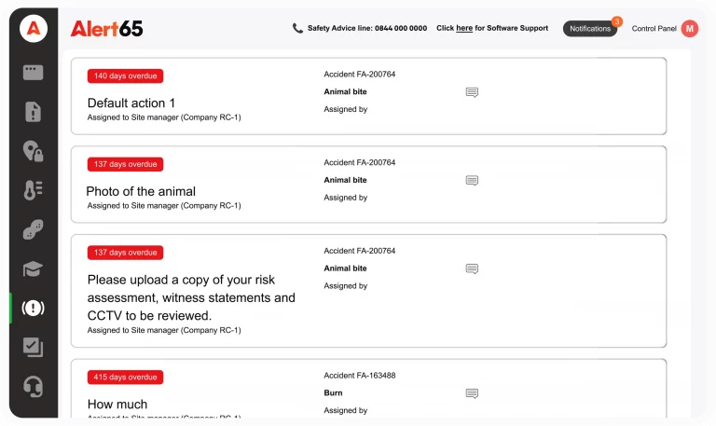
Task: Click the M user avatar
Action: (690, 29)
